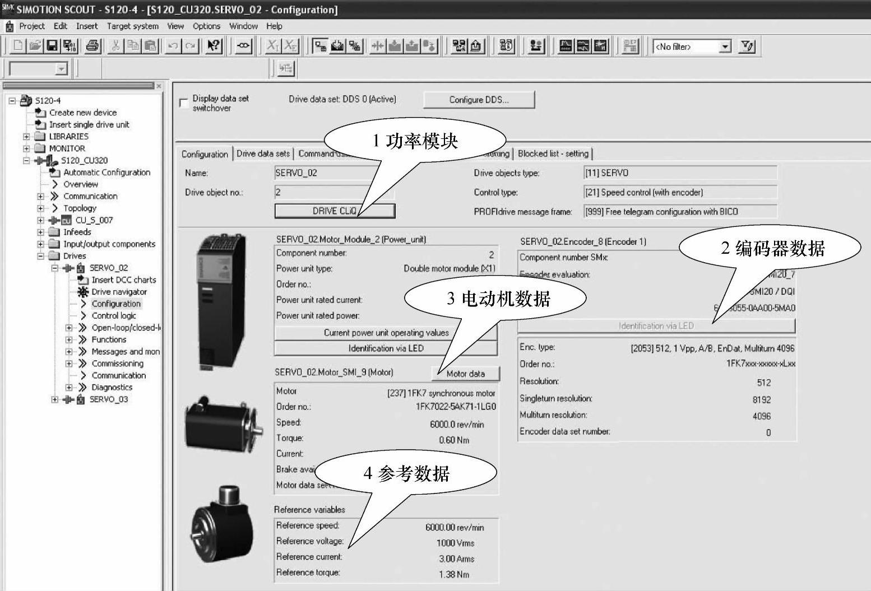Select Insert single drive unit in tree
Screen dimensions: 871x591
click(89, 125)
